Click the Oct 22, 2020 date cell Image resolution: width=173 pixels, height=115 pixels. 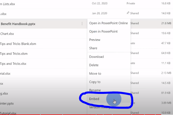pyautogui.click(x=100, y=3)
